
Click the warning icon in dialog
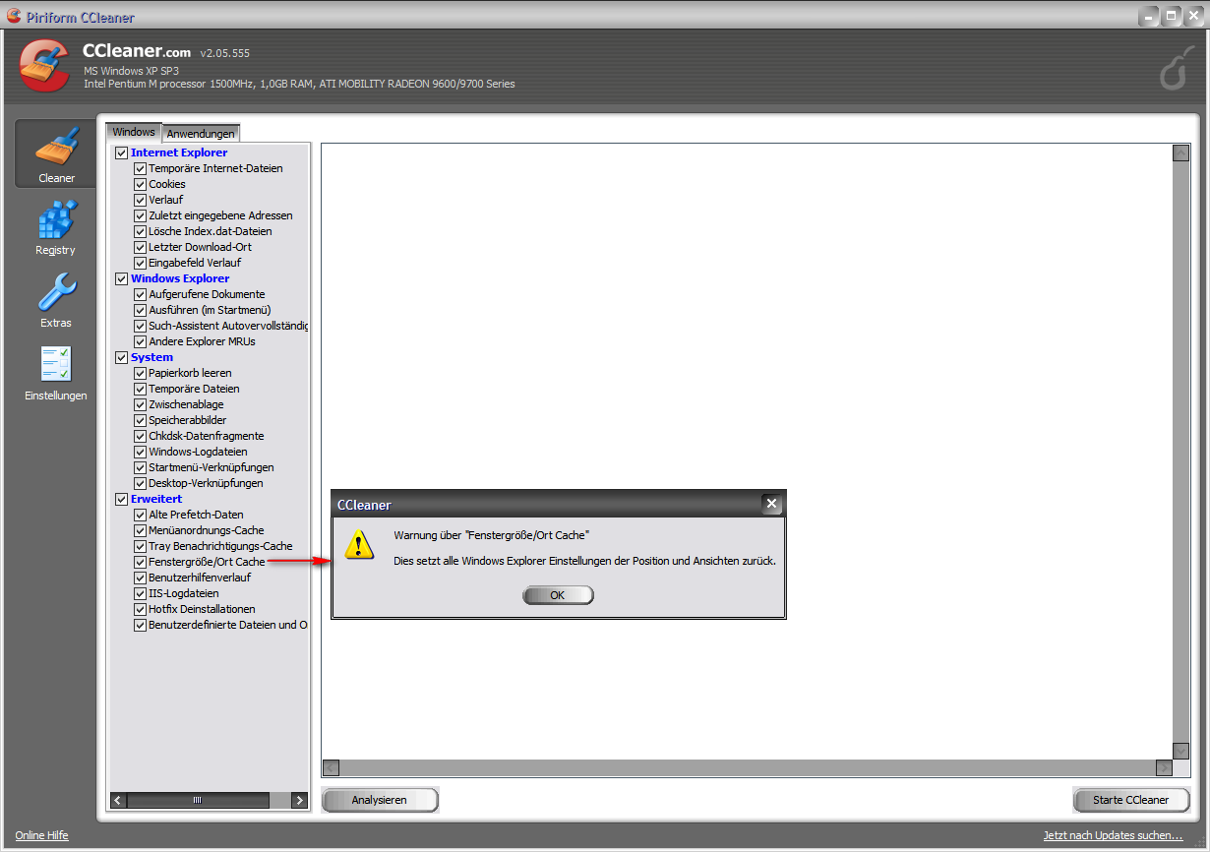360,544
